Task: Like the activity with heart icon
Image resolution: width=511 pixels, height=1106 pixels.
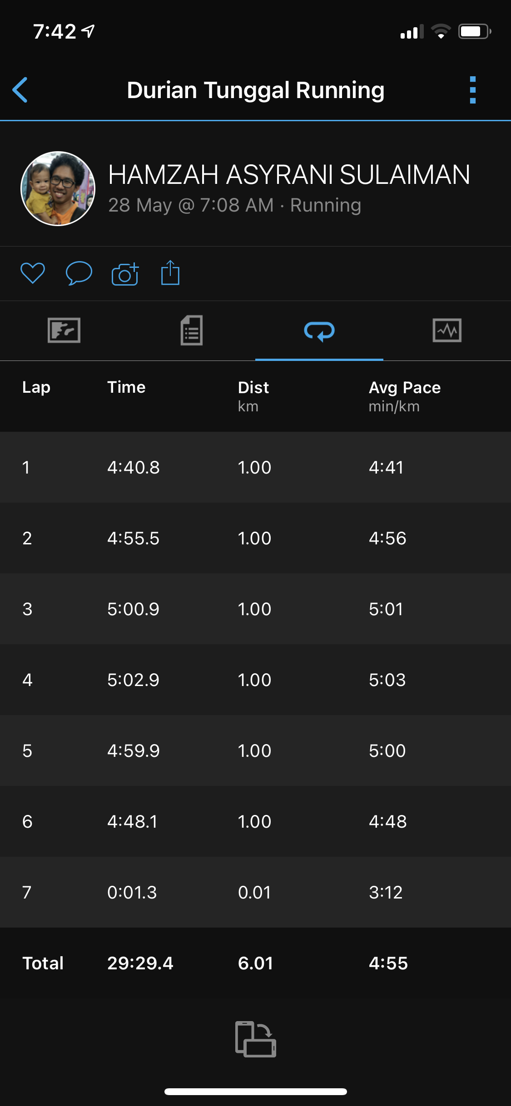Action: [x=33, y=273]
